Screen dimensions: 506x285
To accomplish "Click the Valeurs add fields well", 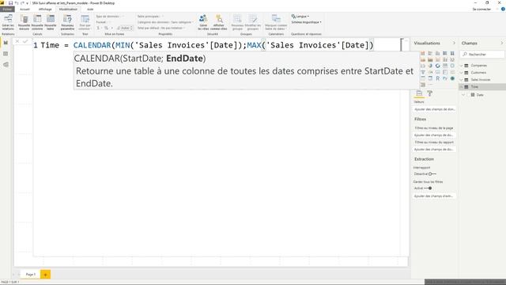I will 434,109.
